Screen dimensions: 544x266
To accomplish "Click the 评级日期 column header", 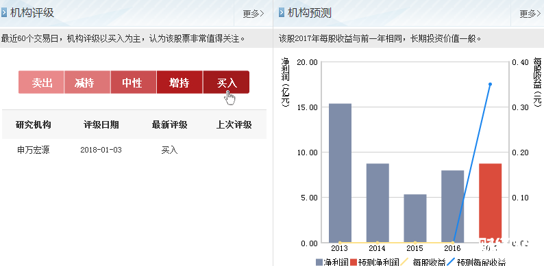I will [101, 125].
